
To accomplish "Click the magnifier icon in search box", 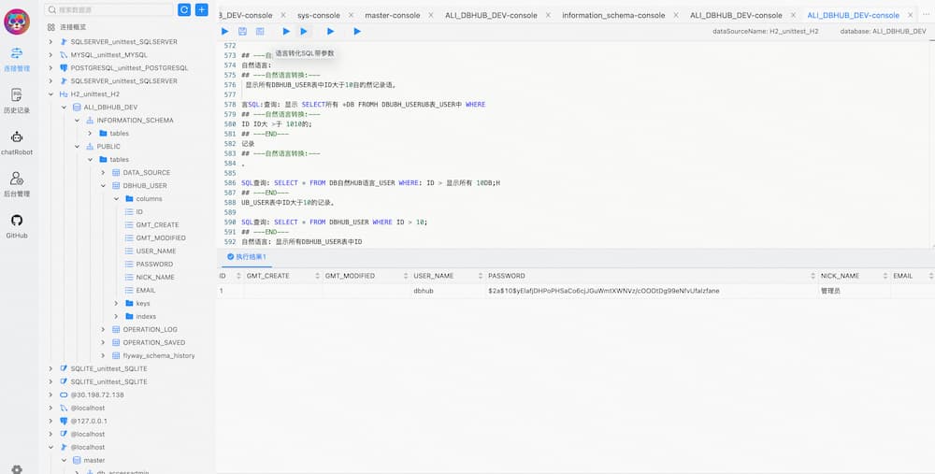I will click(x=52, y=9).
